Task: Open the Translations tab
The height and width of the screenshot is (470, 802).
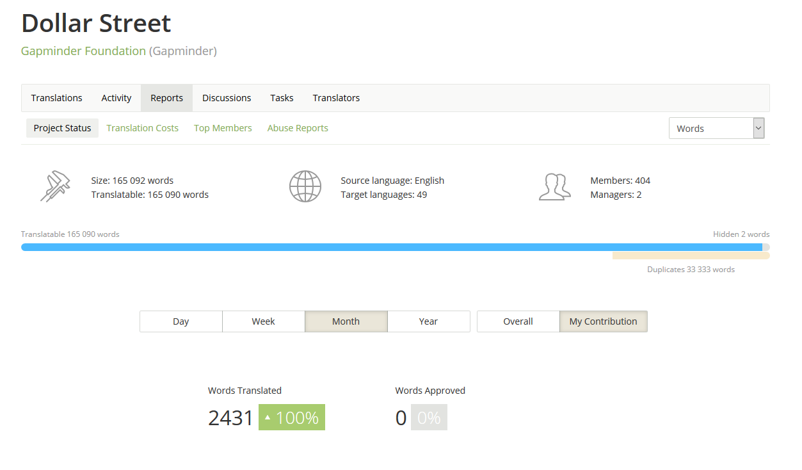Action: (x=56, y=98)
